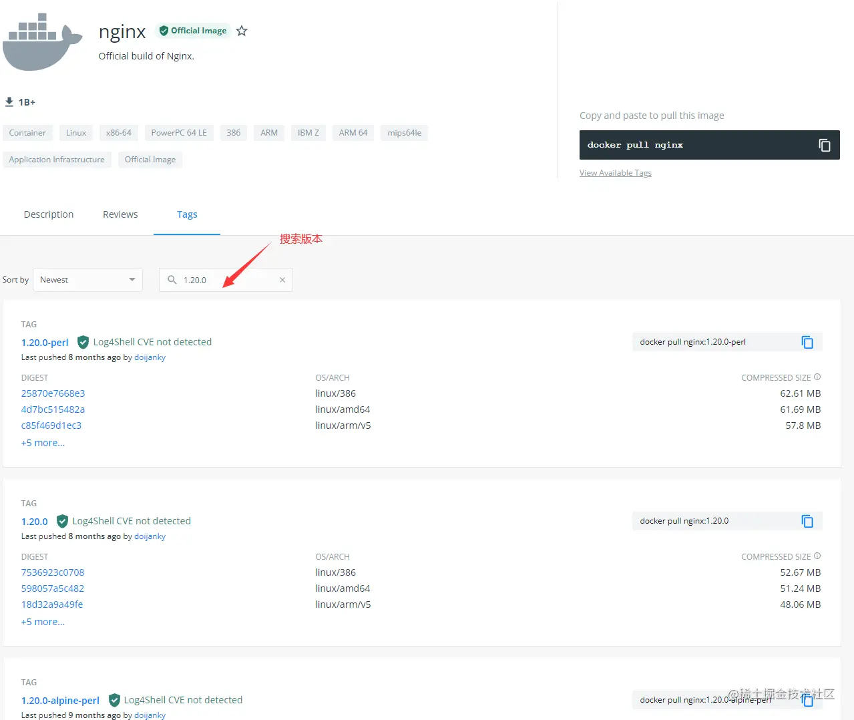Screen dimensions: 854x720
Task: Click the search magnifier icon
Action: pos(172,280)
